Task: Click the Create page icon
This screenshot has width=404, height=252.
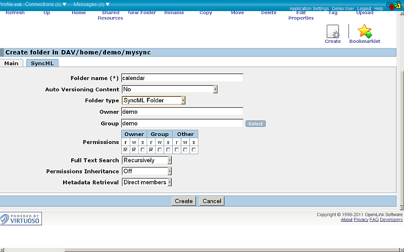Action: [333, 32]
